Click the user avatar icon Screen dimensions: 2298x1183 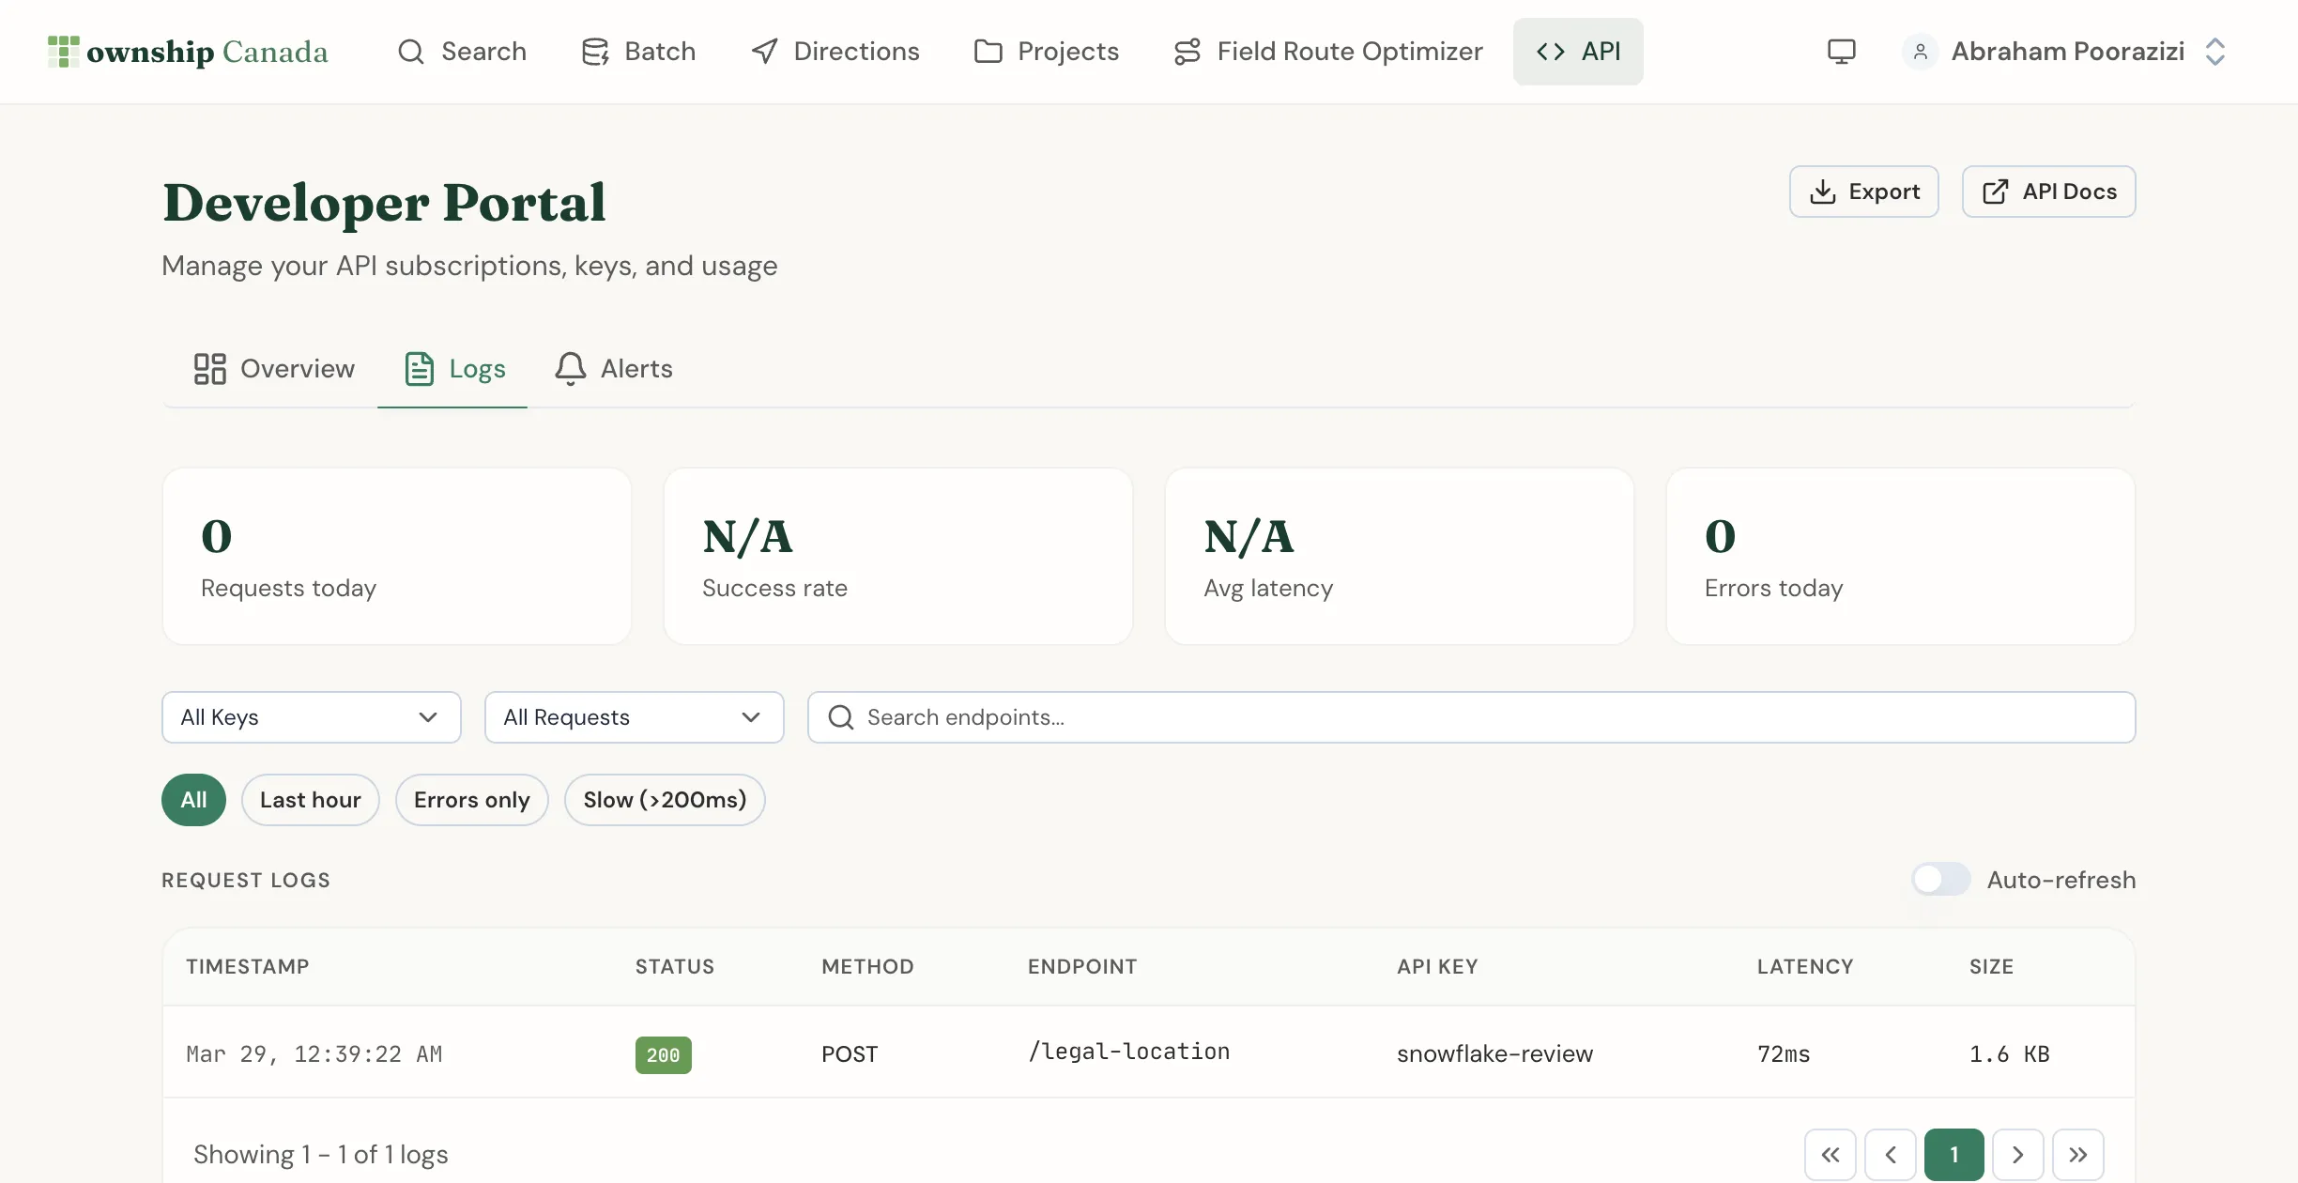coord(1921,52)
